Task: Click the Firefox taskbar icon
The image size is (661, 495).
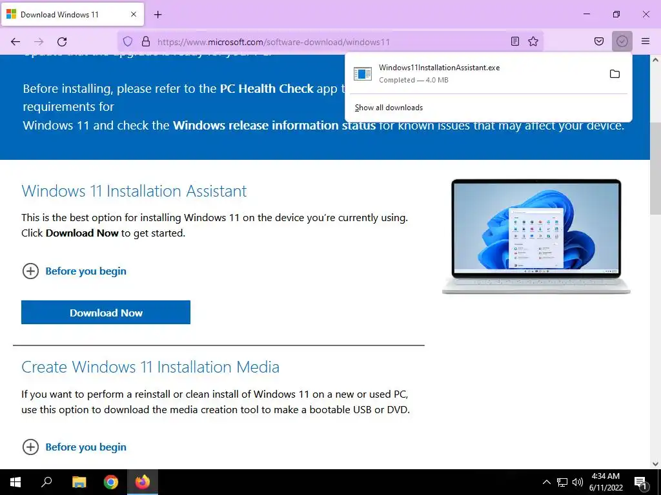Action: [x=143, y=482]
